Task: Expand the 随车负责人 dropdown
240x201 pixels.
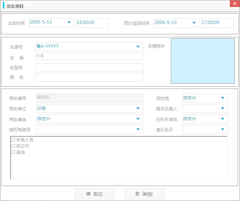Action: tap(223, 109)
